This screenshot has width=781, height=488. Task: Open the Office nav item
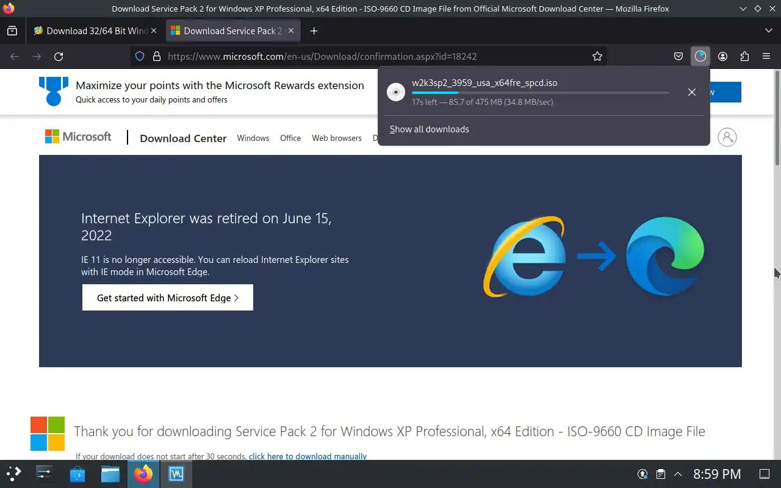pos(290,138)
